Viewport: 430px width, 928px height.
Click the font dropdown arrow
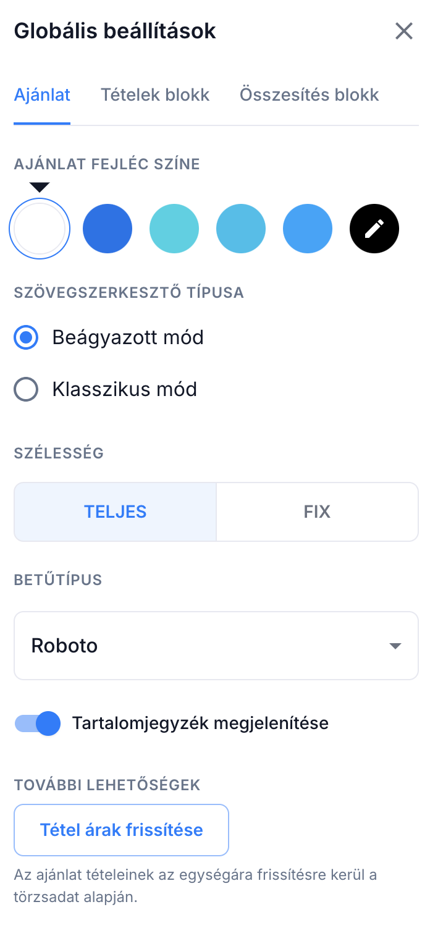[395, 646]
